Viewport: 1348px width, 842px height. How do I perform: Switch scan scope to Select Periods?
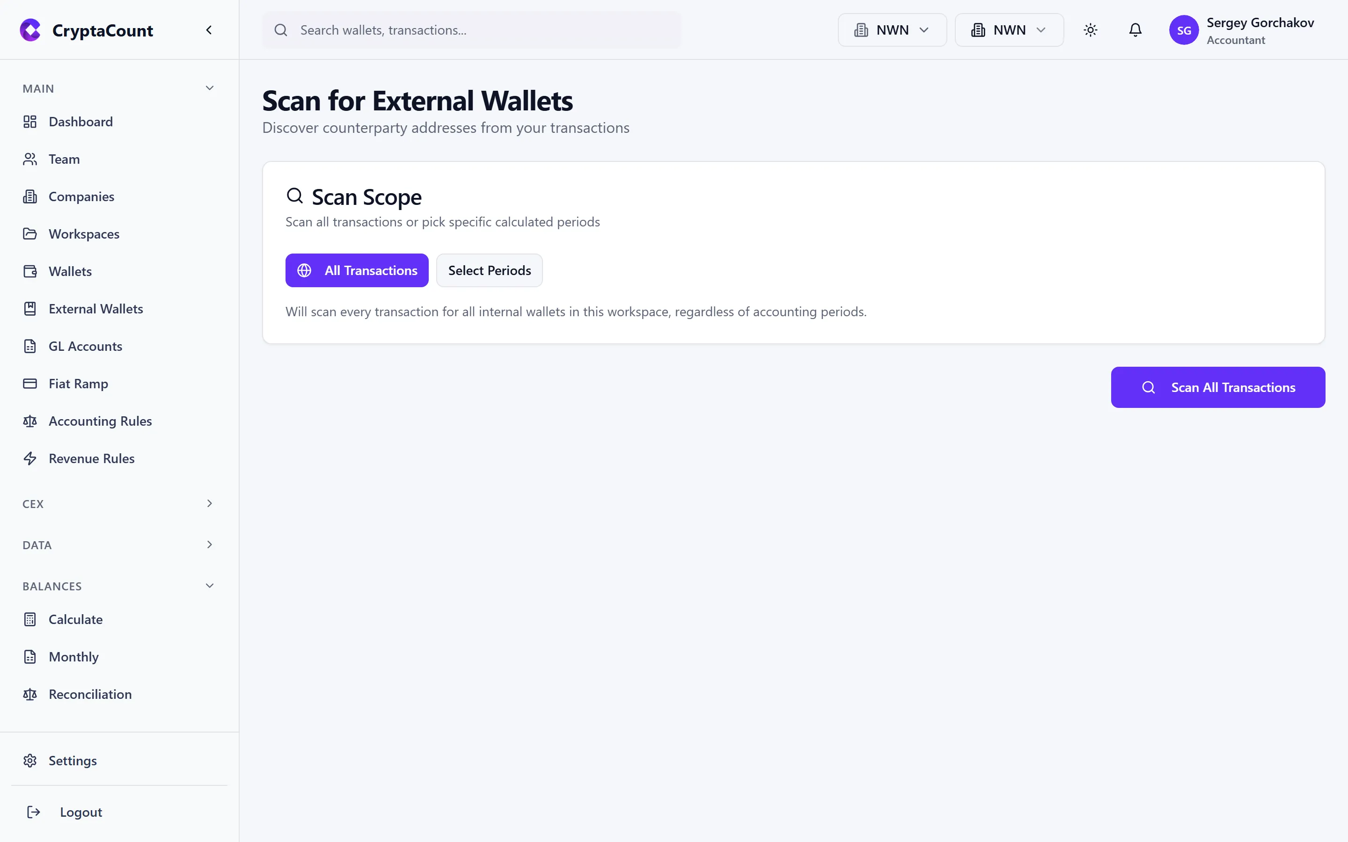[489, 270]
